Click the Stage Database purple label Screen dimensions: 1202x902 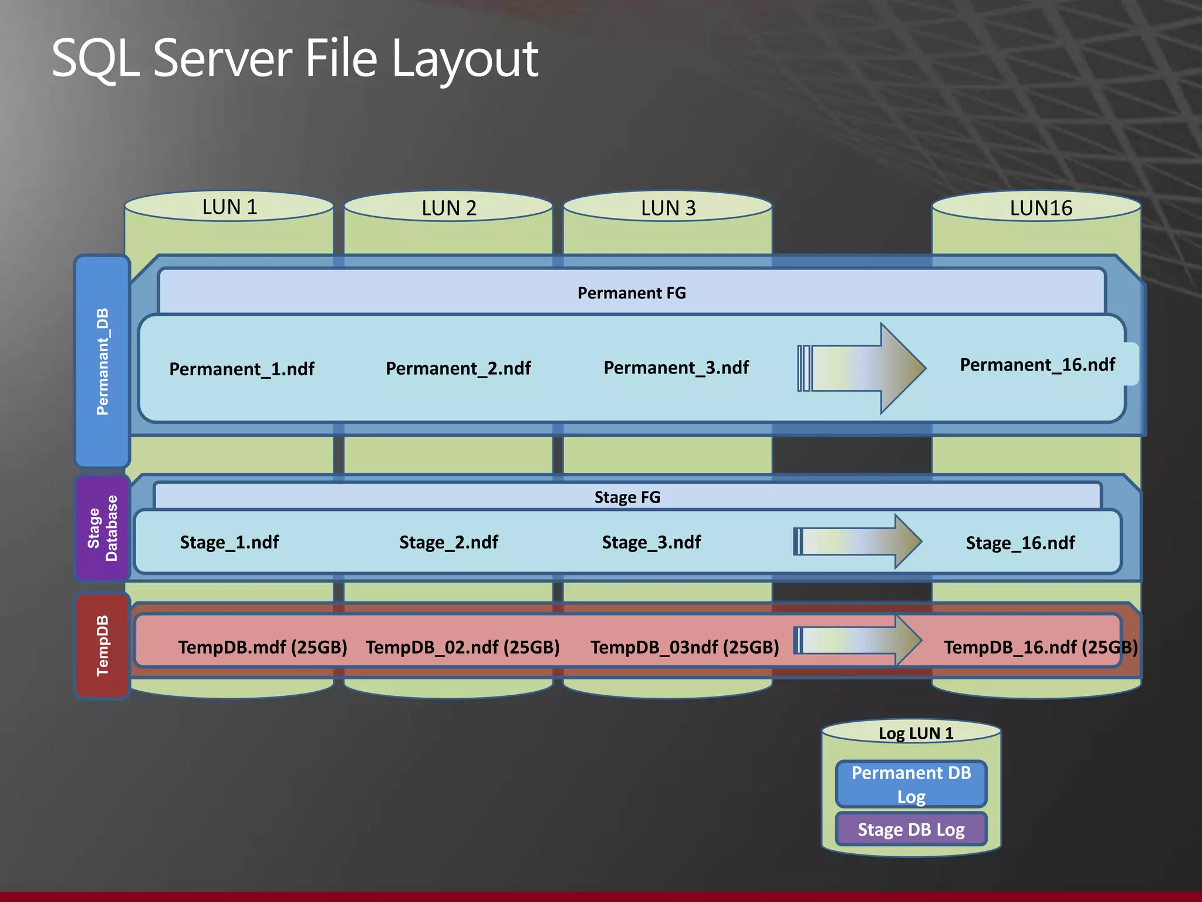tap(102, 529)
